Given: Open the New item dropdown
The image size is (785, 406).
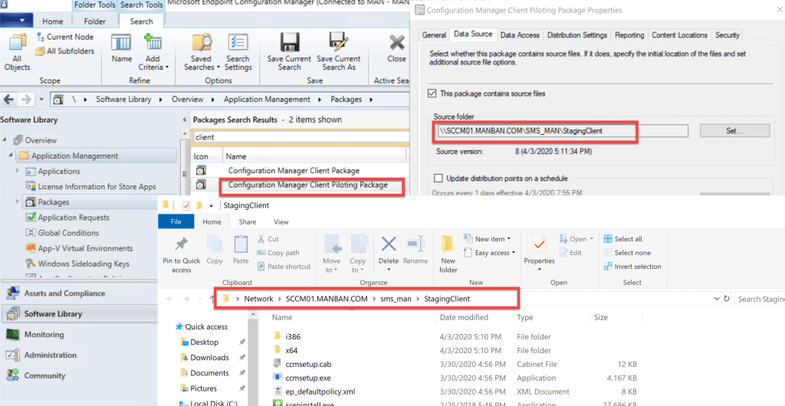Looking at the screenshot, I should [x=487, y=238].
